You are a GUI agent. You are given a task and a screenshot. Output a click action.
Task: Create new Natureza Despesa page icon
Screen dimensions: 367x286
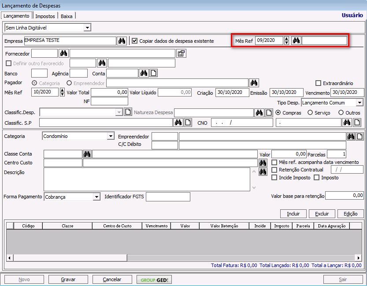point(269,113)
